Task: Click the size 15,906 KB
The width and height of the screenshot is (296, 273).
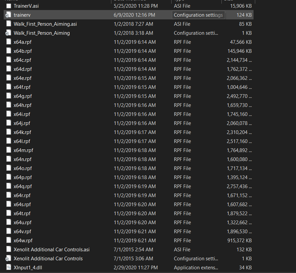Action: click(241, 6)
